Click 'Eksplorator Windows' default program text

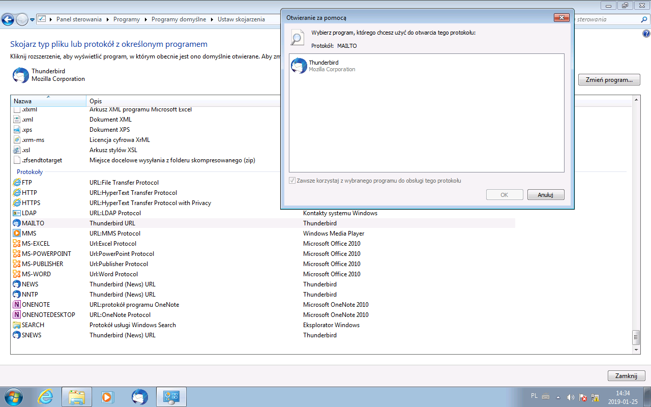coord(331,325)
